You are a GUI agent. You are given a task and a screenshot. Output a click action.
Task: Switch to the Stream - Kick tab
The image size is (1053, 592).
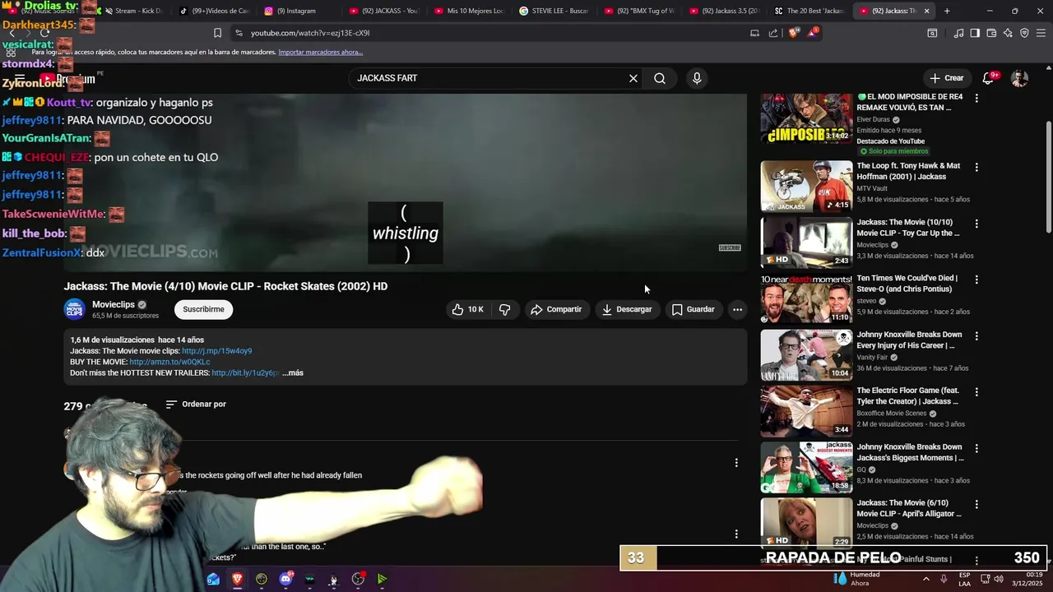(x=133, y=11)
